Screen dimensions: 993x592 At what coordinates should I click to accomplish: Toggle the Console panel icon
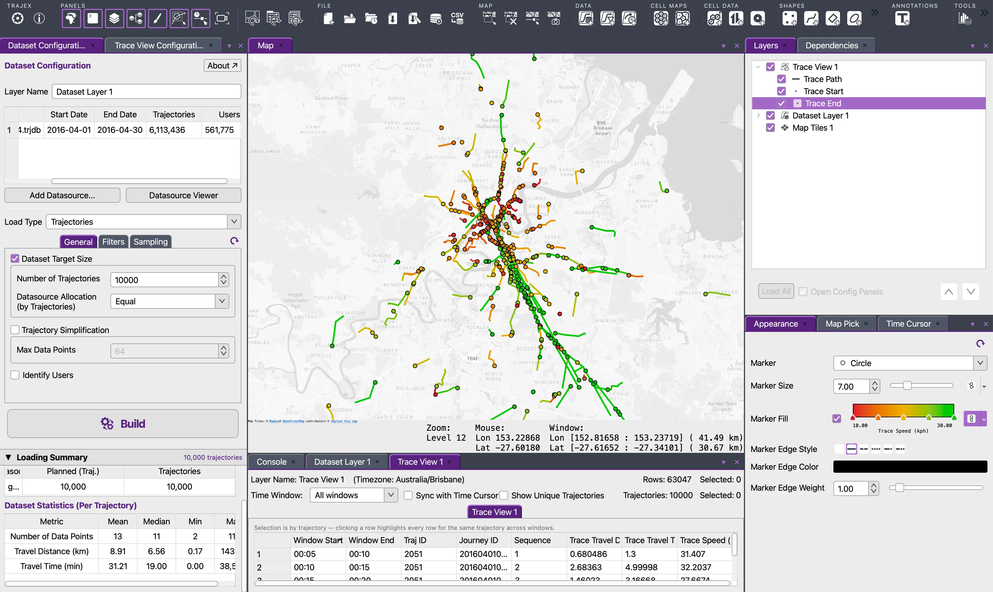[x=93, y=18]
